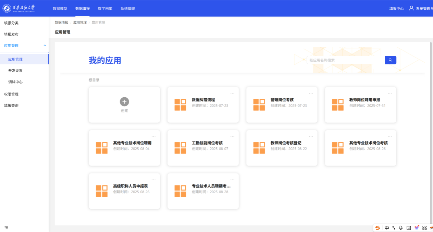Open the ellipsis menu on 高级职称人员申报表 card

[x=153, y=180]
